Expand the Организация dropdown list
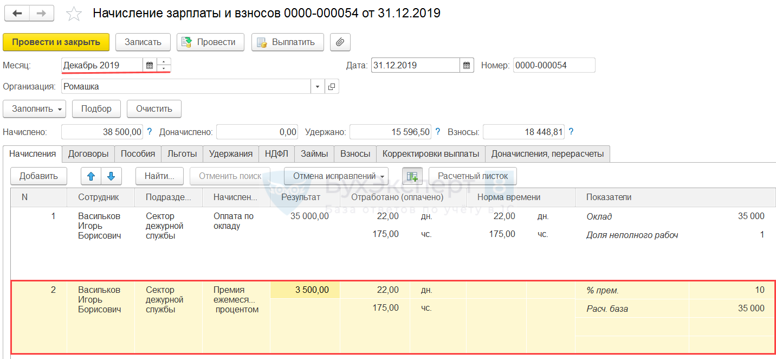The width and height of the screenshot is (776, 359). 318,87
